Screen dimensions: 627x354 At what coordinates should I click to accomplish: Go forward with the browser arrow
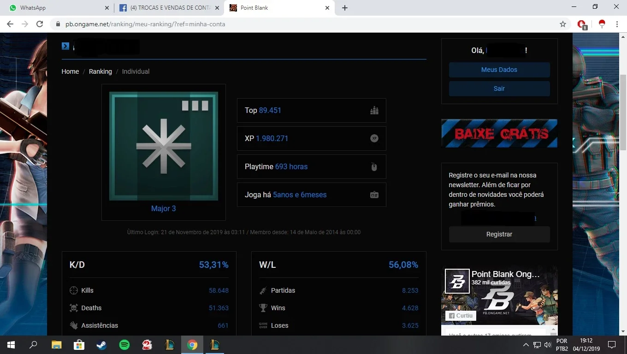(25, 24)
